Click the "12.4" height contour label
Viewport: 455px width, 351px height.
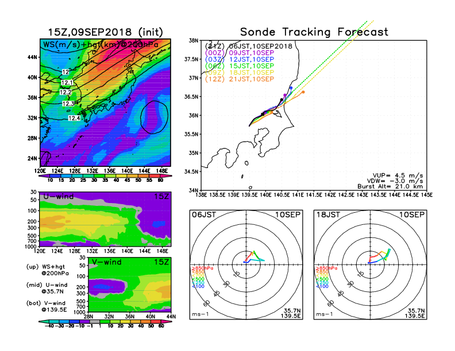74,118
